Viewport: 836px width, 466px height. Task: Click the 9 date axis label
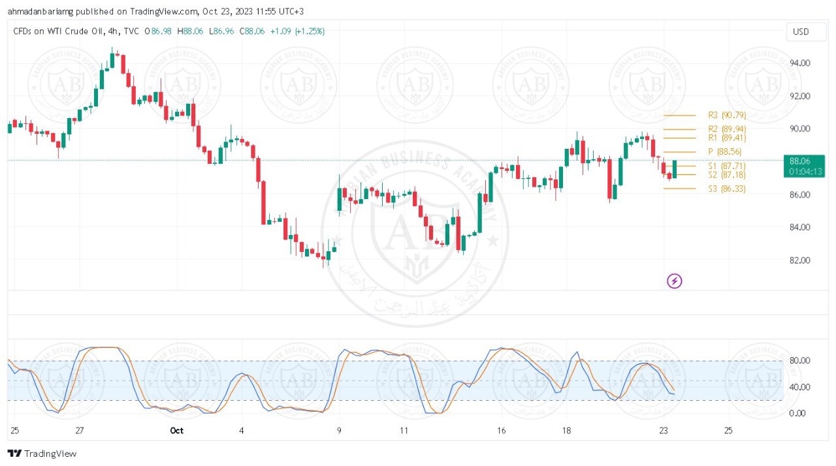(x=339, y=431)
